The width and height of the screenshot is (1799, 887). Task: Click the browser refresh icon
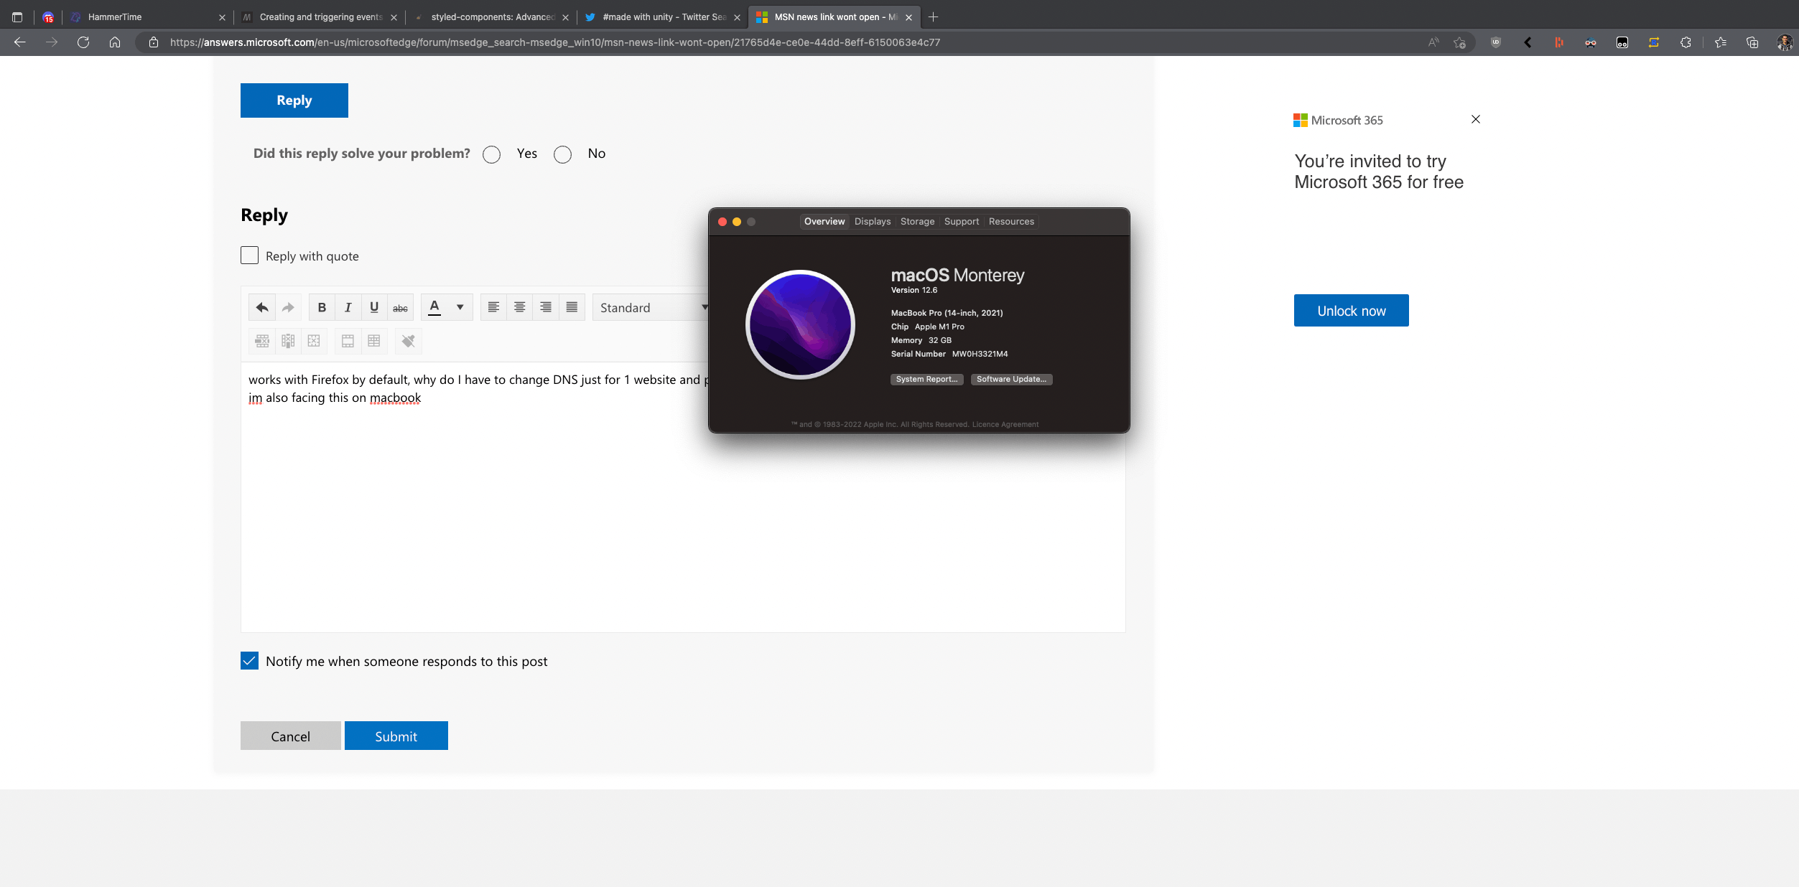pyautogui.click(x=83, y=42)
